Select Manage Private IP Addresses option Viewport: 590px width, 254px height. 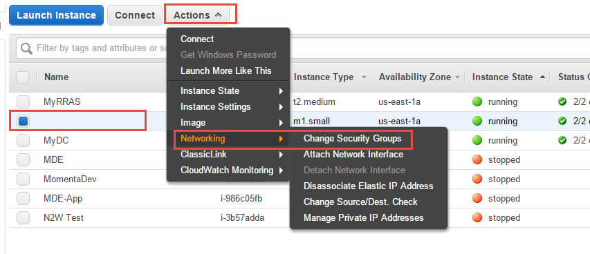(364, 218)
